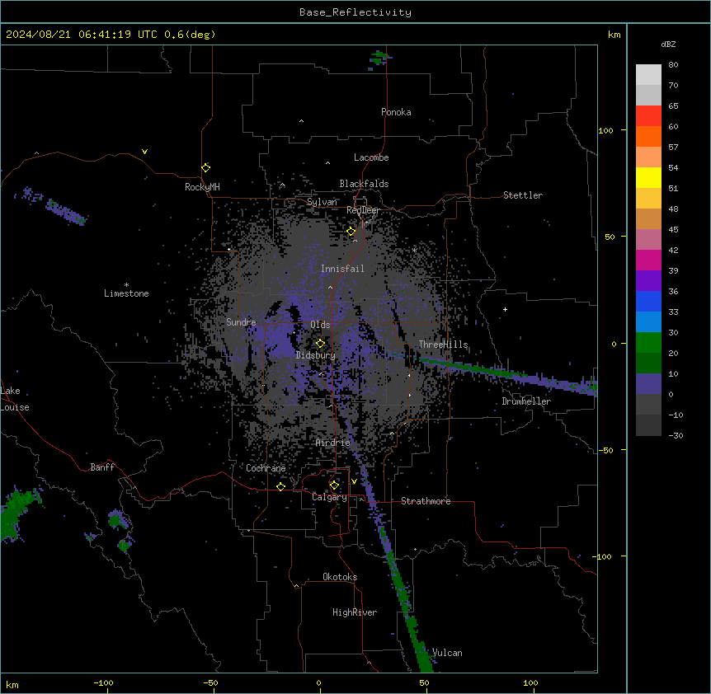This screenshot has height=694, width=711.
Task: Click the Calgary map label
Action: point(329,497)
